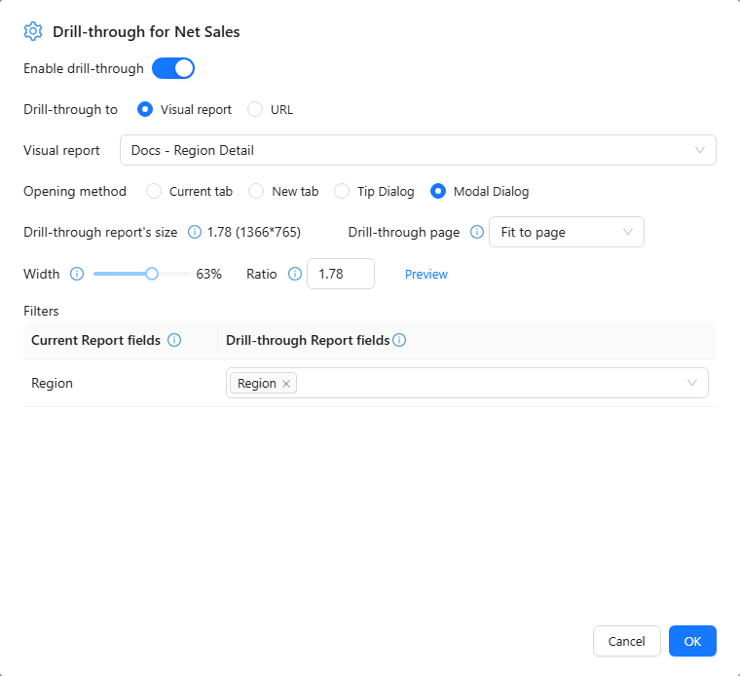Choose Tip Dialog opening method

click(x=342, y=191)
